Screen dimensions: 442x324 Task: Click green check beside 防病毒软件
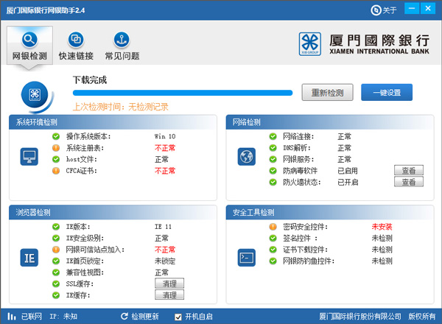(x=273, y=171)
